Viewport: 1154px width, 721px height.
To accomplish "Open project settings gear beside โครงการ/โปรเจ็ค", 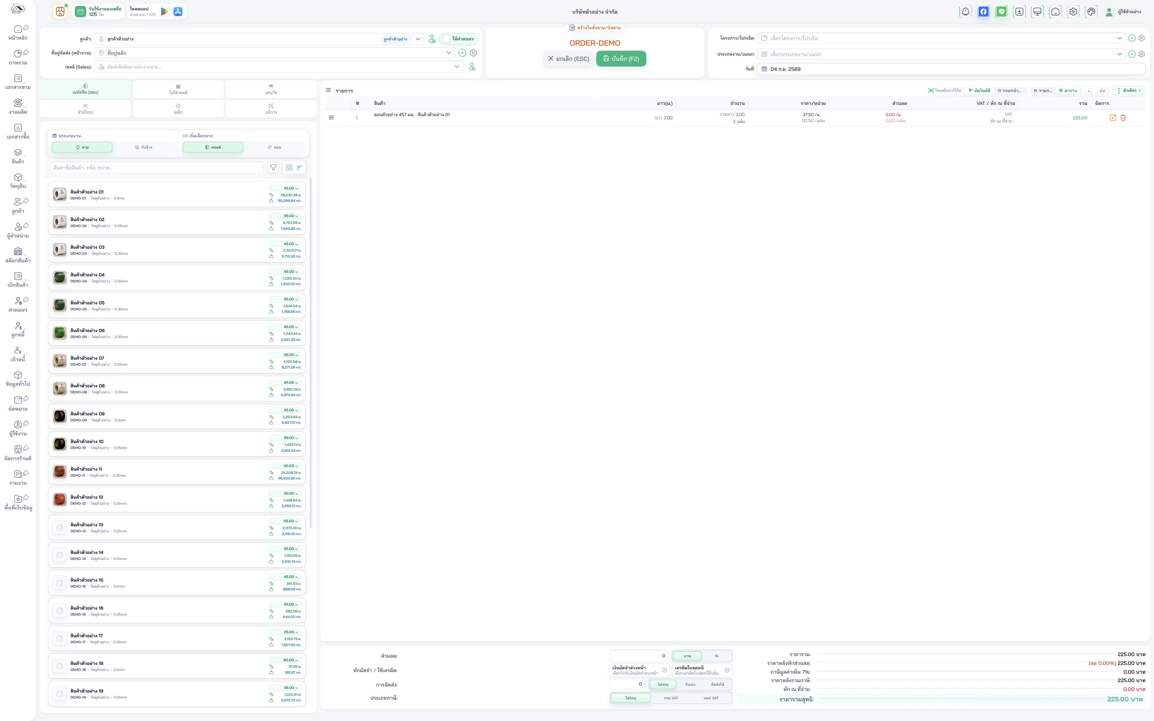I will (x=1142, y=38).
